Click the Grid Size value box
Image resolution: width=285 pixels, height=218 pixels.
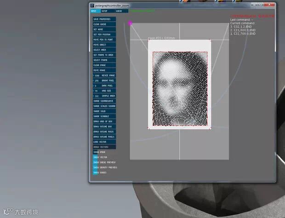click(x=97, y=91)
